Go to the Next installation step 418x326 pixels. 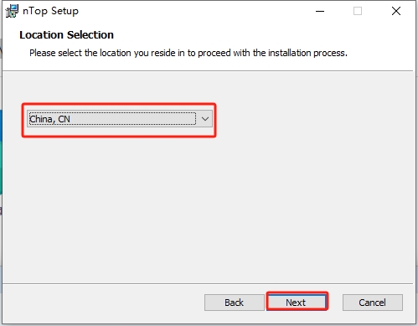pos(297,303)
